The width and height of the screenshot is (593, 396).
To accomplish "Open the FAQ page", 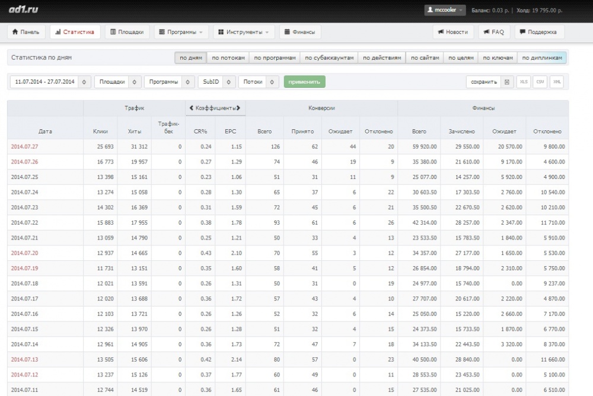I will 494,32.
